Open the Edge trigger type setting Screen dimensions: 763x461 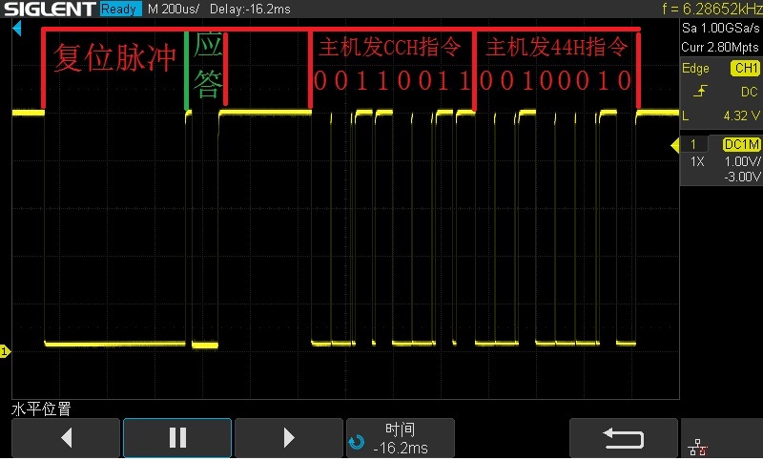coord(695,68)
